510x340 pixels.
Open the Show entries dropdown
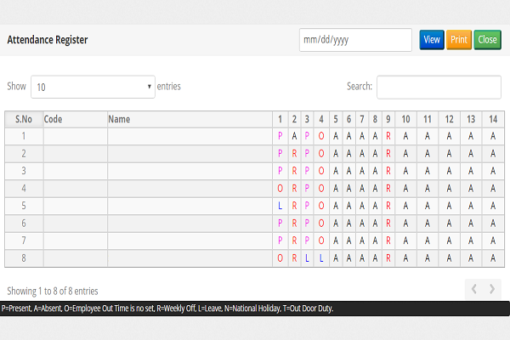tap(93, 87)
